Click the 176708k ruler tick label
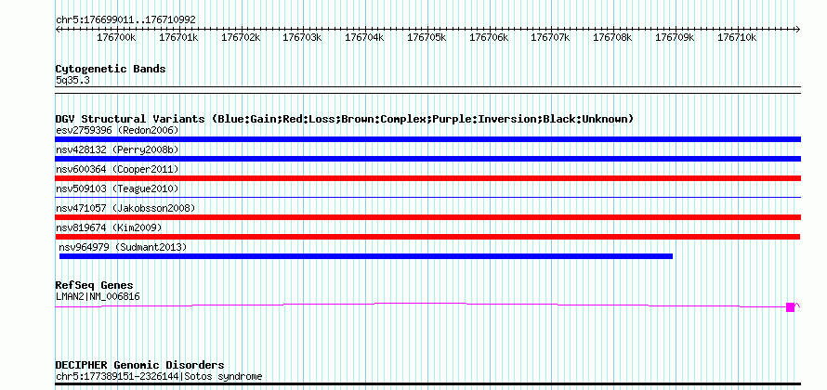Screen dimensions: 827x390 pyautogui.click(x=613, y=38)
